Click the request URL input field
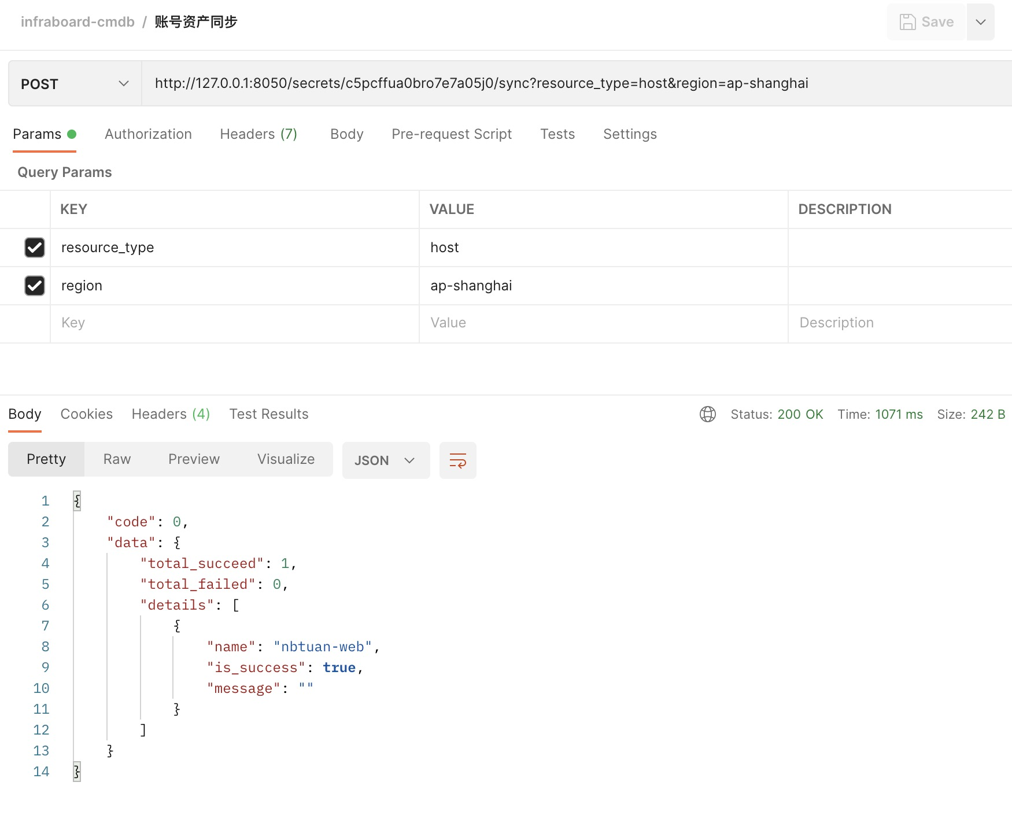The image size is (1012, 819). [577, 83]
